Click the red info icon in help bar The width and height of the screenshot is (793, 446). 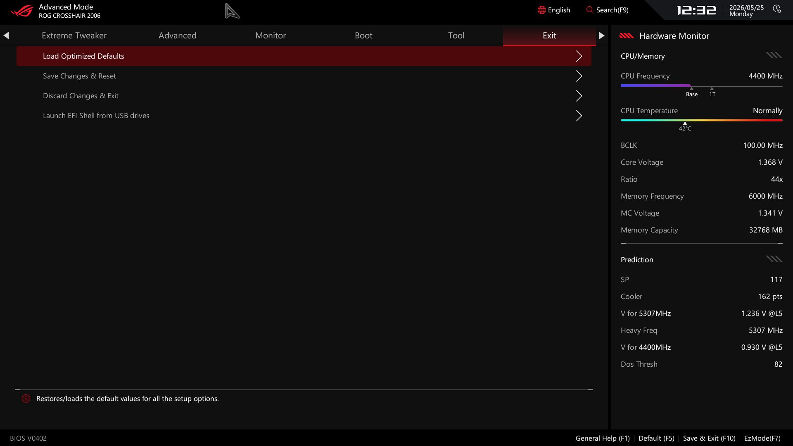(26, 399)
